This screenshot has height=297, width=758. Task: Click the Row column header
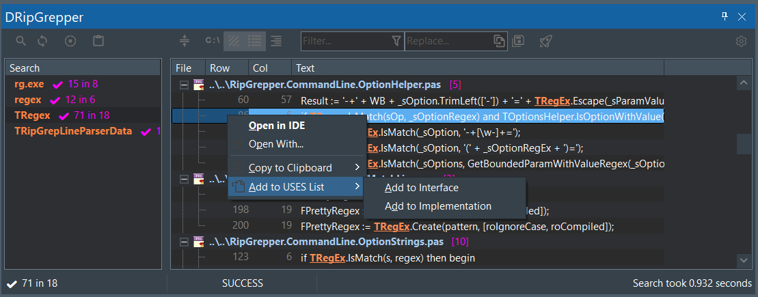click(220, 68)
